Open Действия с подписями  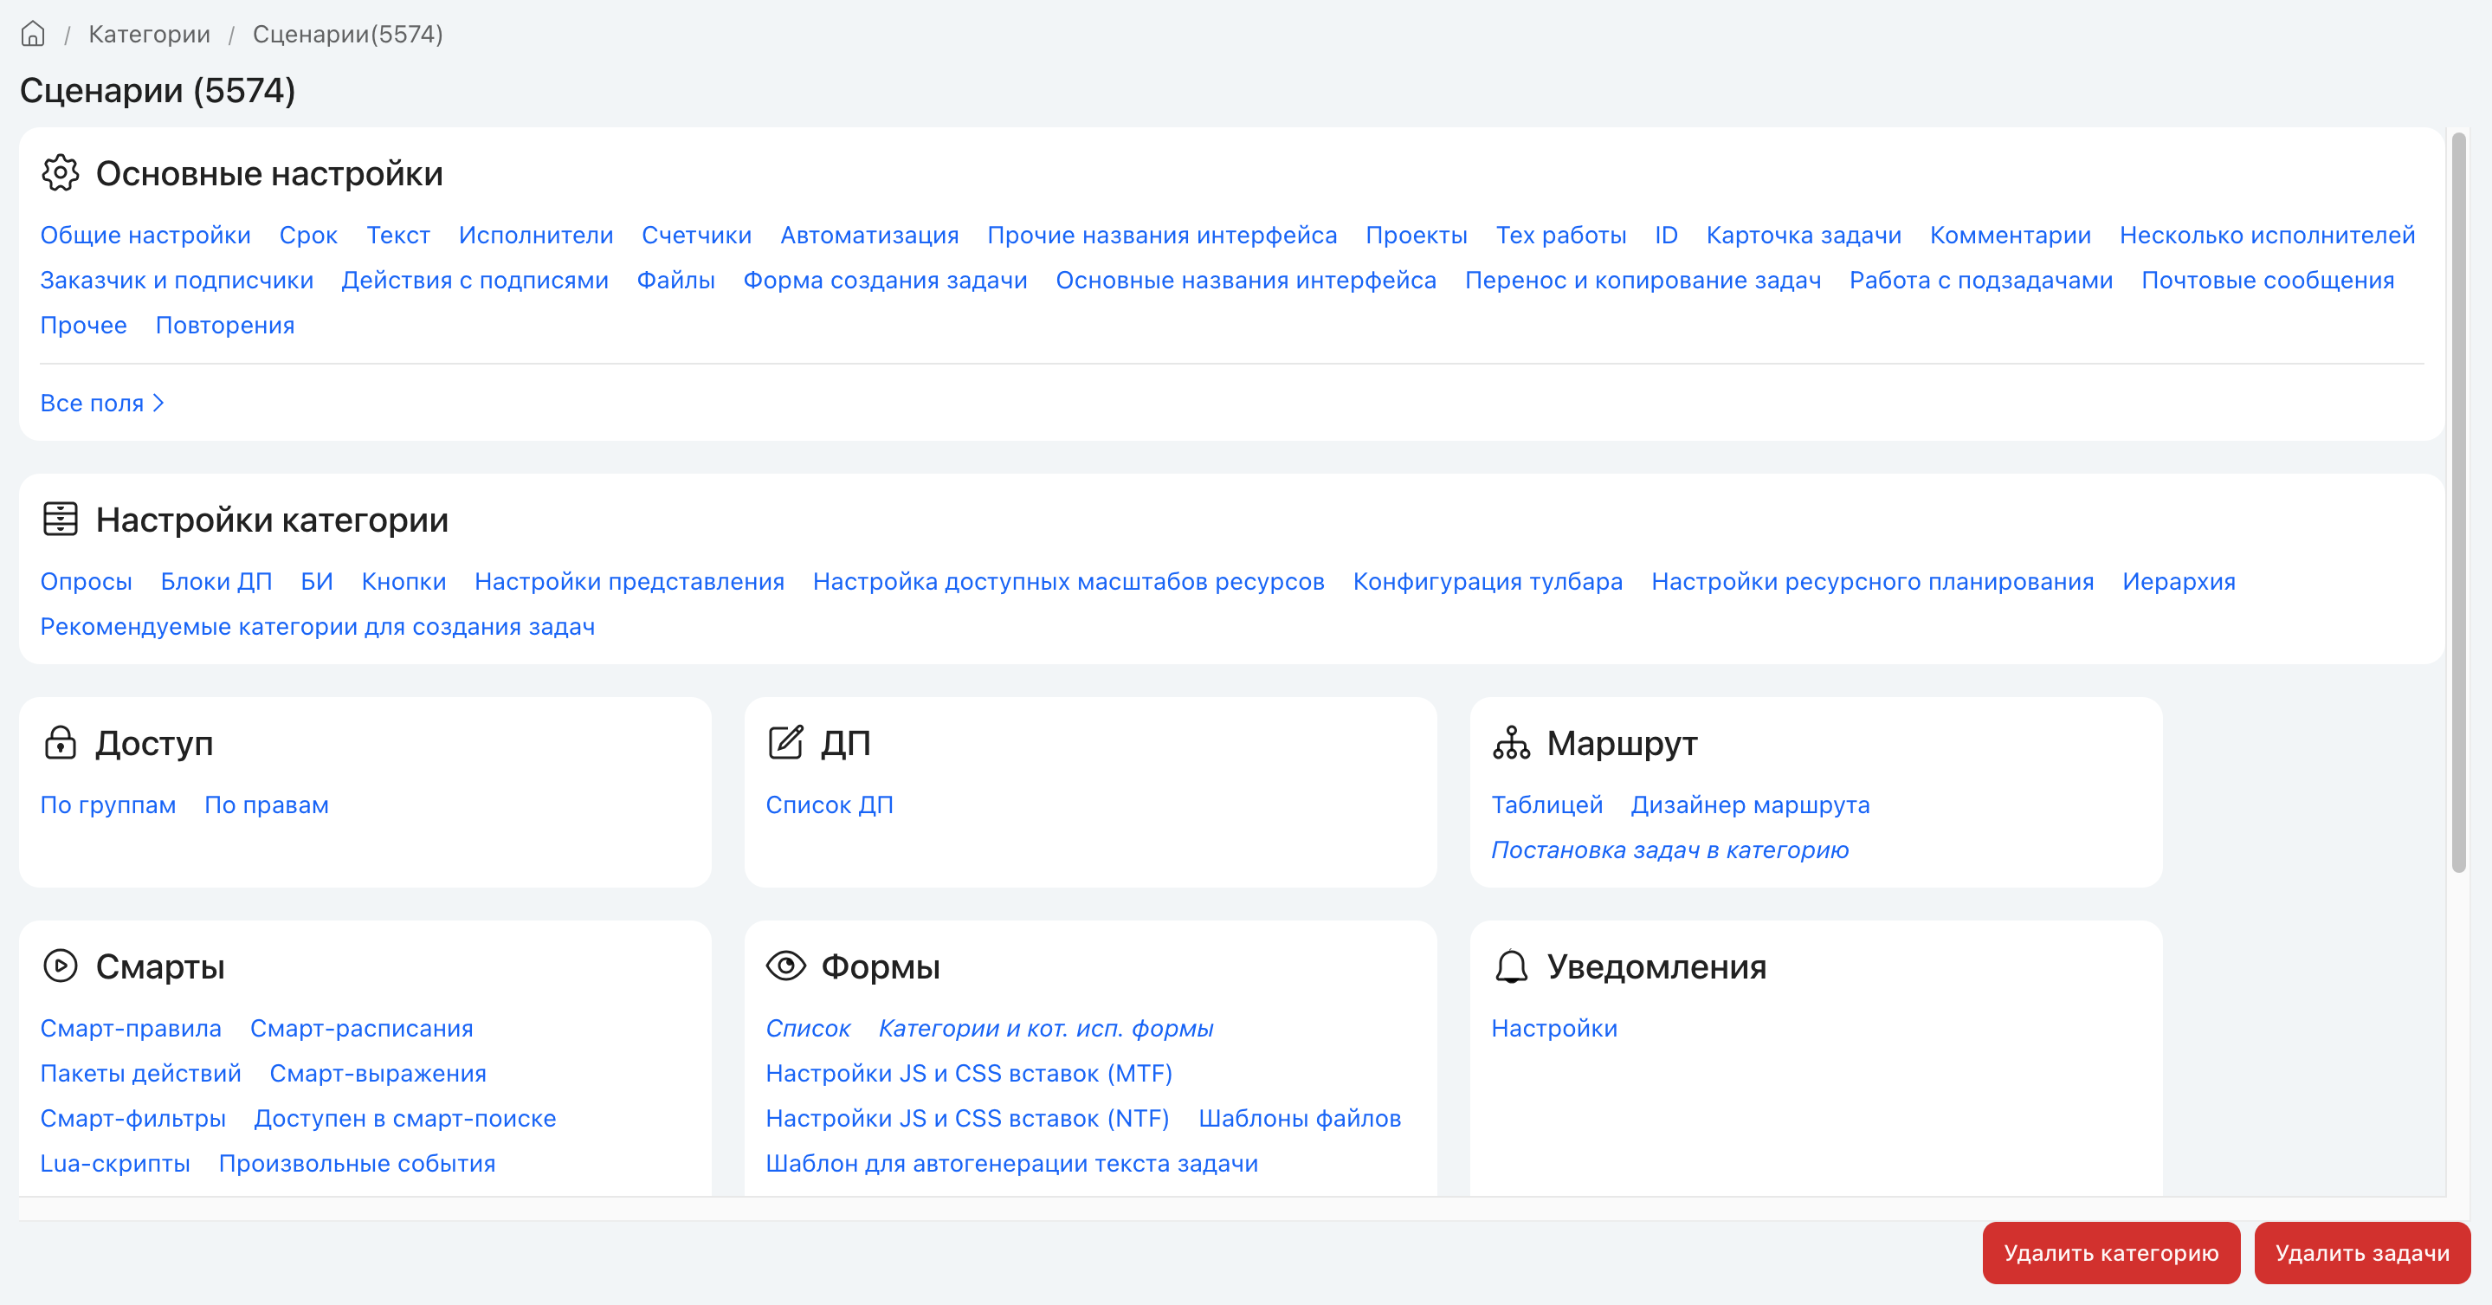point(475,280)
